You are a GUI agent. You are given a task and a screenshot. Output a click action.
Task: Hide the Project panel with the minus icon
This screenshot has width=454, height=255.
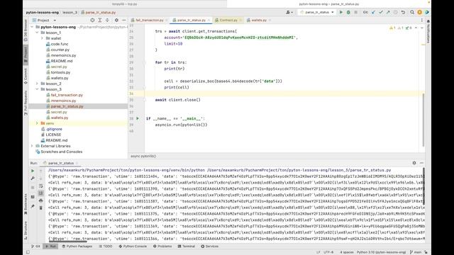pyautogui.click(x=124, y=21)
